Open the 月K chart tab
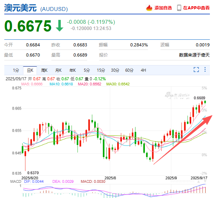This screenshot has width=213, height=198. click(x=58, y=70)
